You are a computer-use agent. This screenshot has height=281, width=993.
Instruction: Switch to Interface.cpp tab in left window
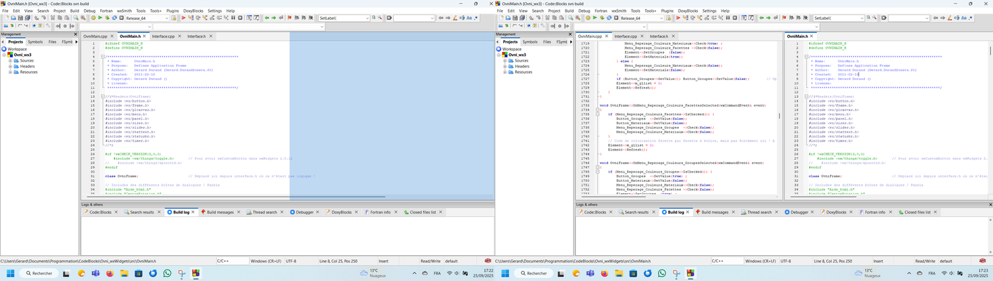pyautogui.click(x=163, y=36)
